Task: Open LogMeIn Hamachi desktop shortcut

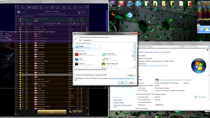Action: click(x=138, y=5)
